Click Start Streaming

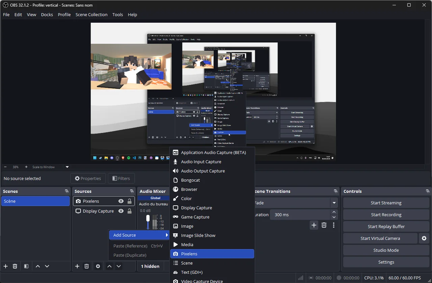pyautogui.click(x=386, y=203)
